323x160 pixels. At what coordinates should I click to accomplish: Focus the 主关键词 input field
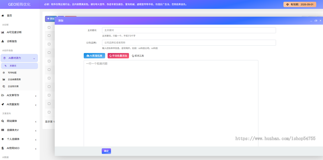(x=189, y=30)
